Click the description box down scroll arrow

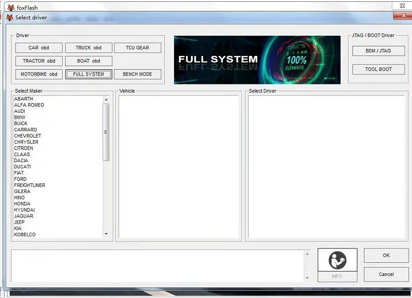point(307,278)
